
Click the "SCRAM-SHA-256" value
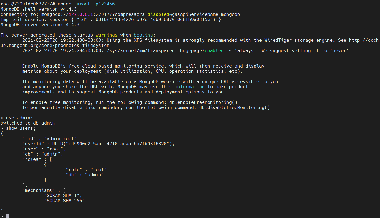64,201
